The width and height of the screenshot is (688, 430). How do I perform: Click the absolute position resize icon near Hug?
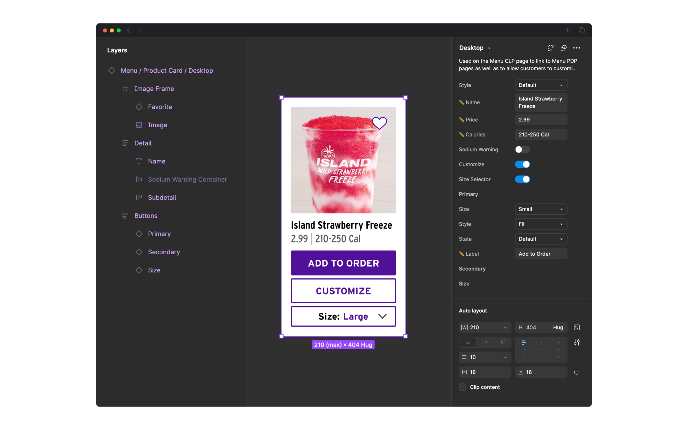[x=577, y=327]
